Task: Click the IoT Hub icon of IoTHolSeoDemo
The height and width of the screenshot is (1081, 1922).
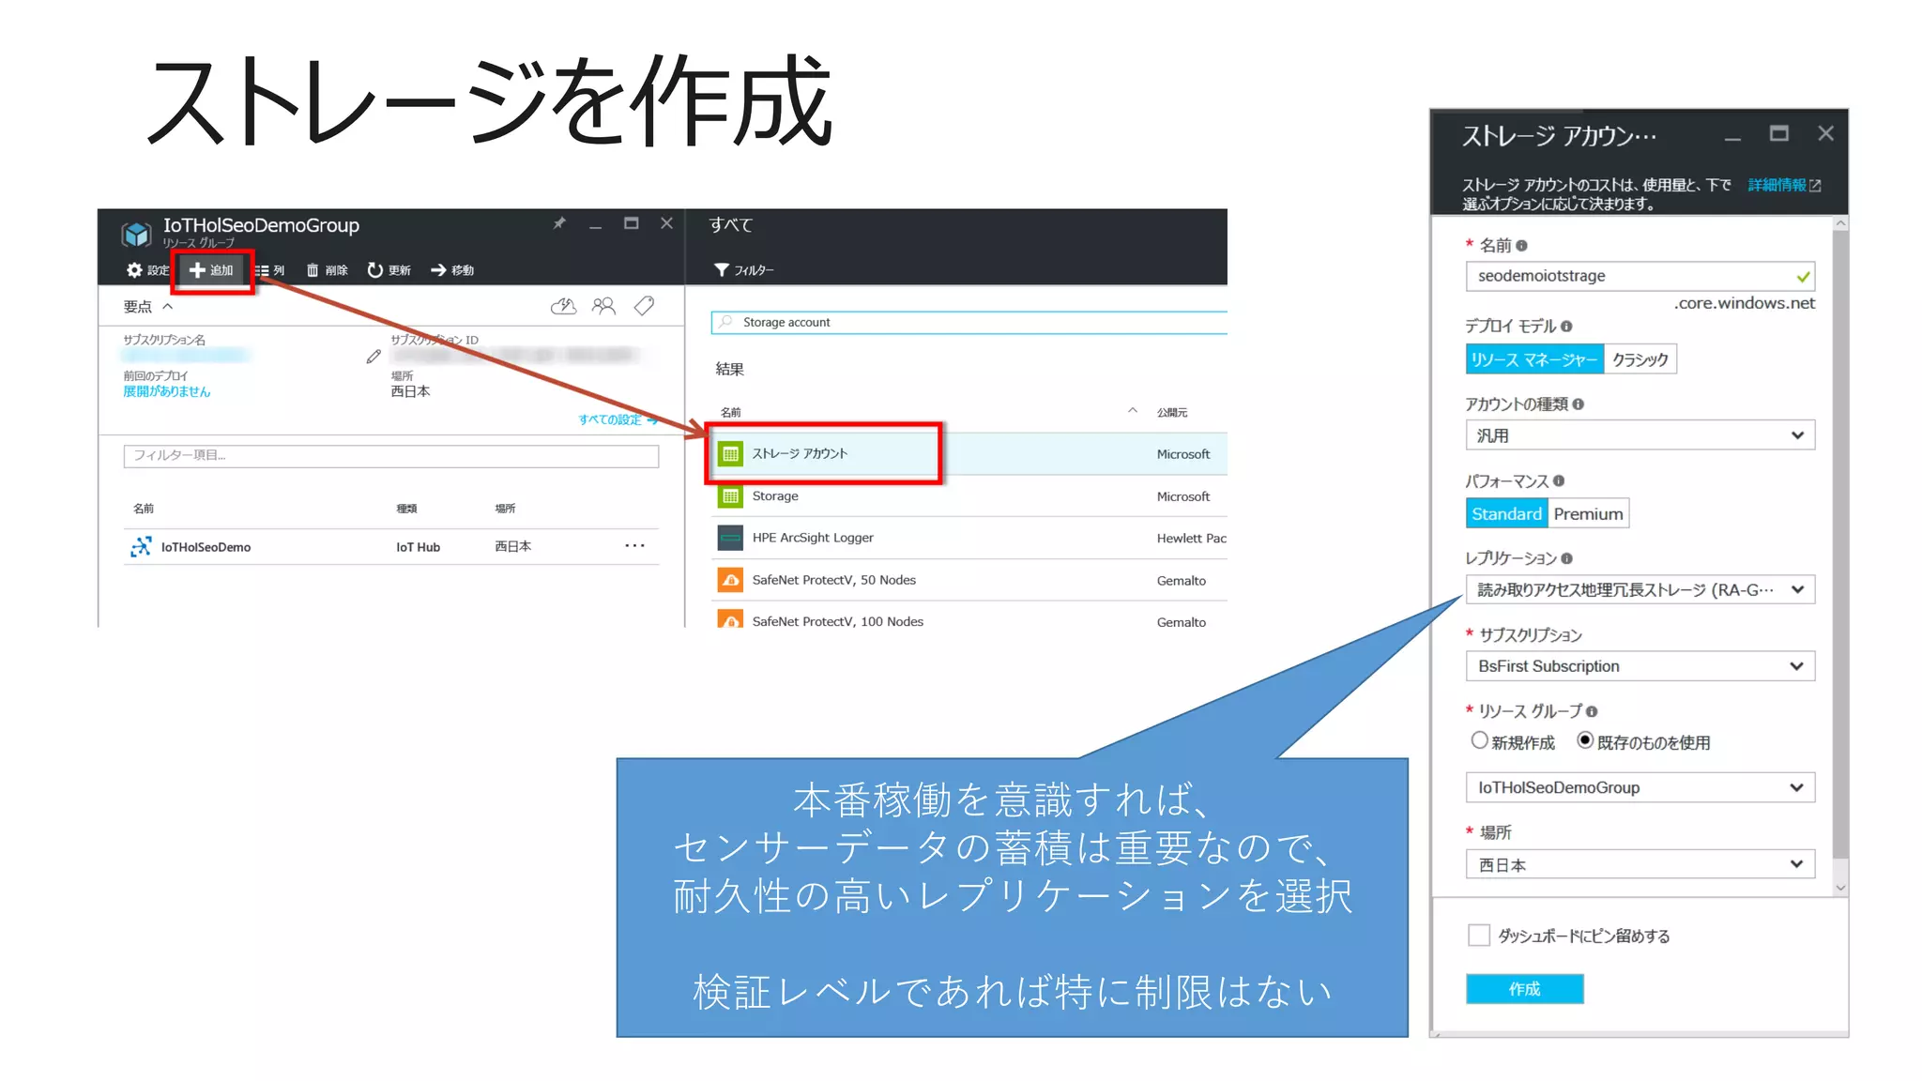Action: pos(141,546)
